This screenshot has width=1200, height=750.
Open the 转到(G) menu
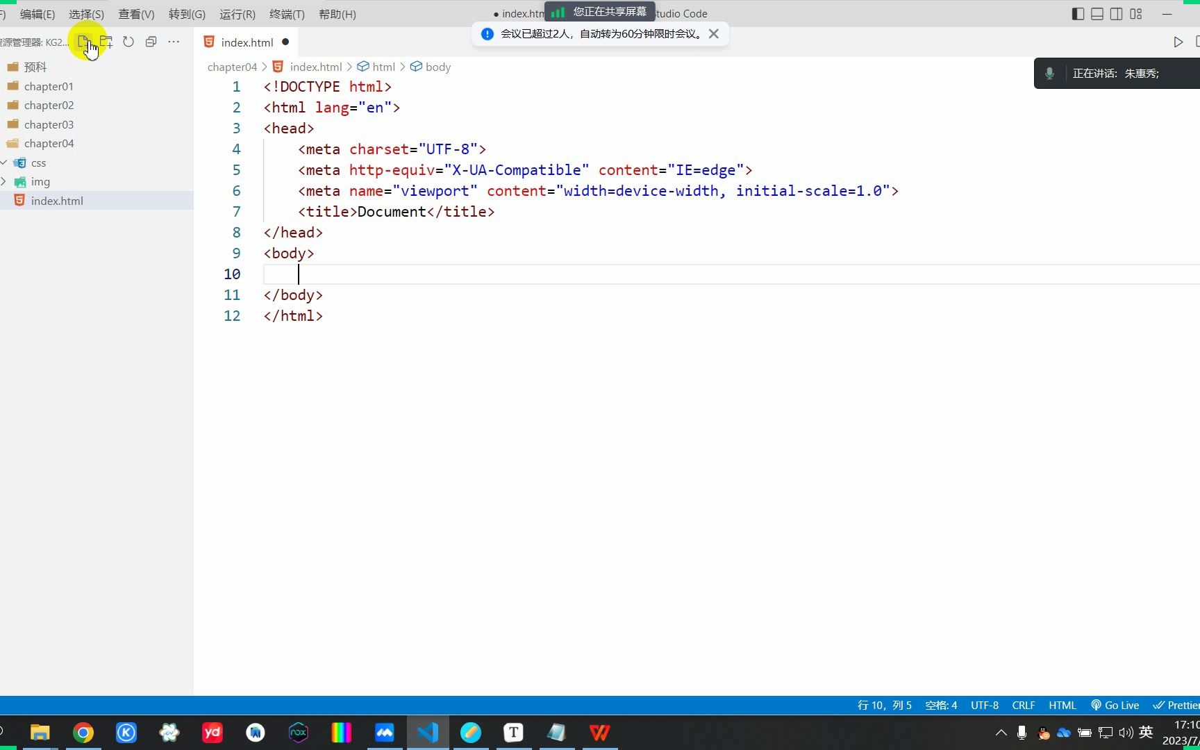(187, 14)
